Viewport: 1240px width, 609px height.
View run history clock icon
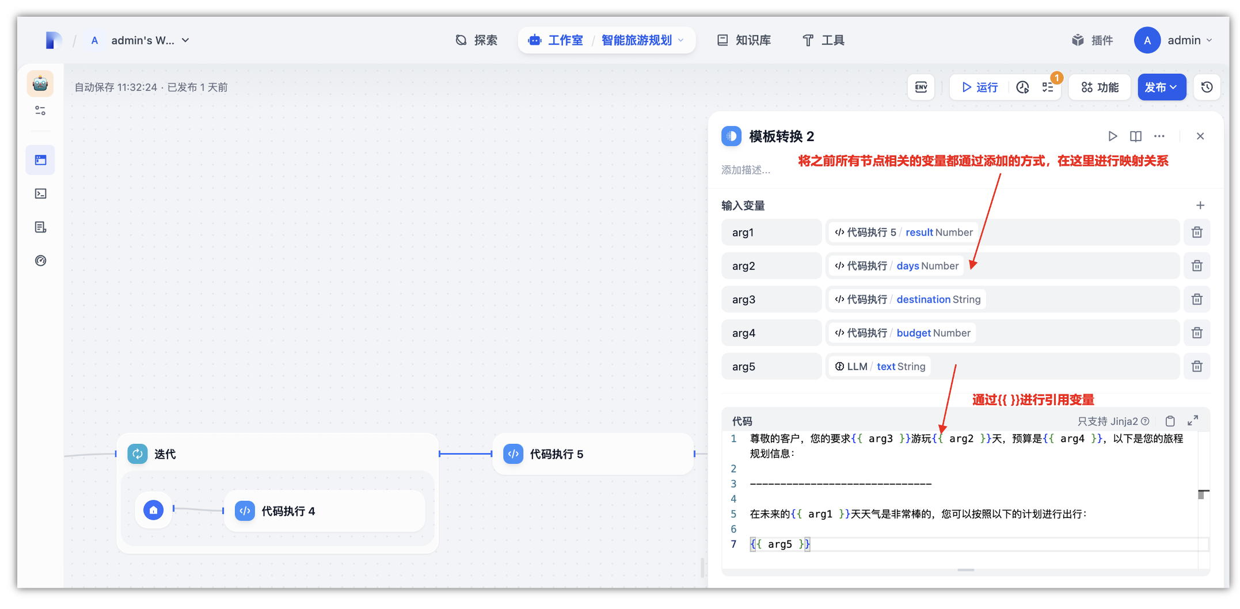point(1022,87)
